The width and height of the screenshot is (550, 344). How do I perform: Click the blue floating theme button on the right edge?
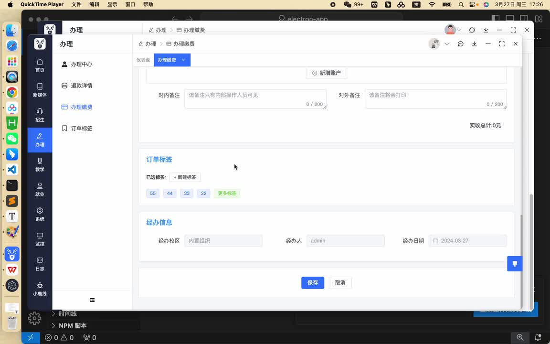[x=515, y=264]
